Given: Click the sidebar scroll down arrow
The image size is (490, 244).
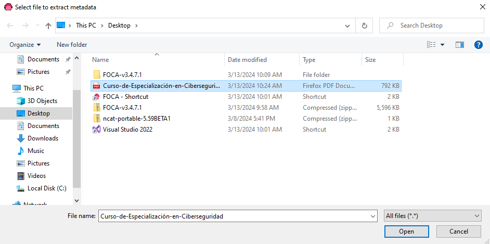Looking at the screenshot, I should pyautogui.click(x=77, y=201).
